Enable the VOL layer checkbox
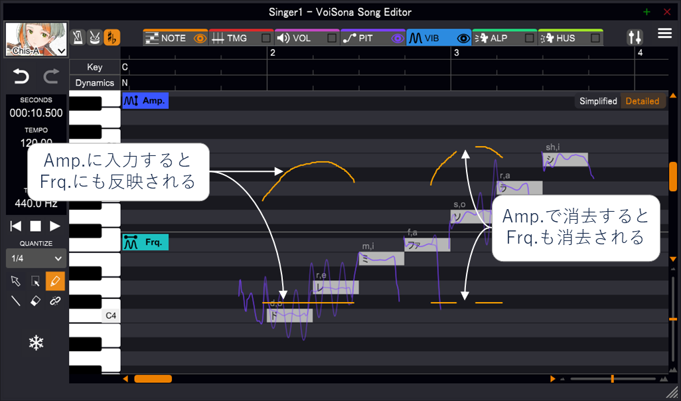This screenshot has width=681, height=401. point(332,39)
